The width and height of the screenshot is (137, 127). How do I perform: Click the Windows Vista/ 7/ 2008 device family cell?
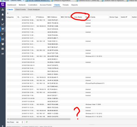click(x=93, y=104)
